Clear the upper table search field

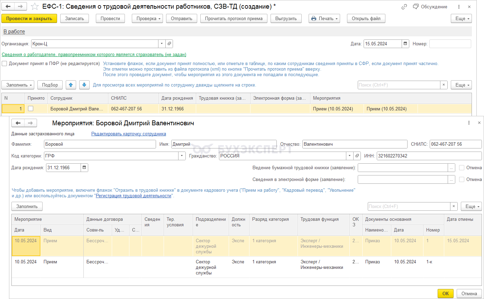click(444, 85)
